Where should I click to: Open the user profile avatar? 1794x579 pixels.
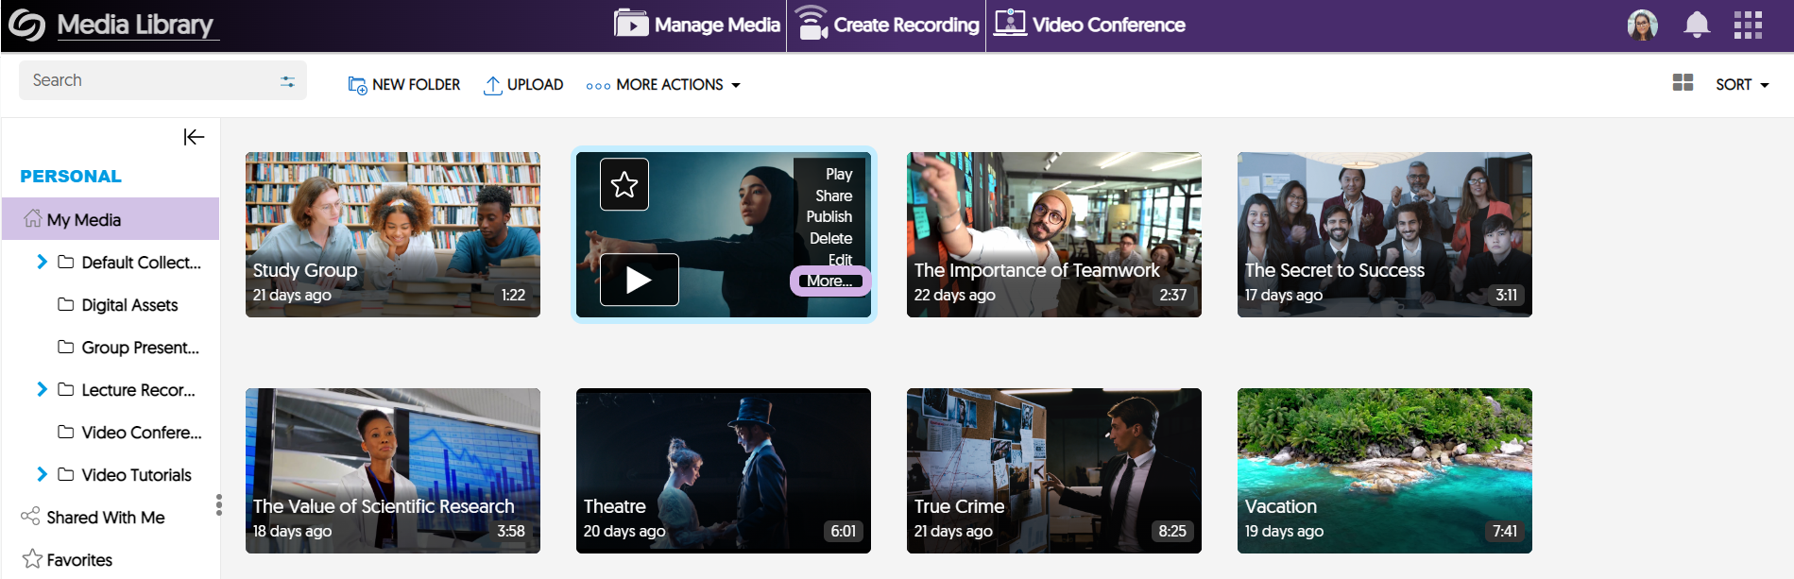[x=1643, y=25]
